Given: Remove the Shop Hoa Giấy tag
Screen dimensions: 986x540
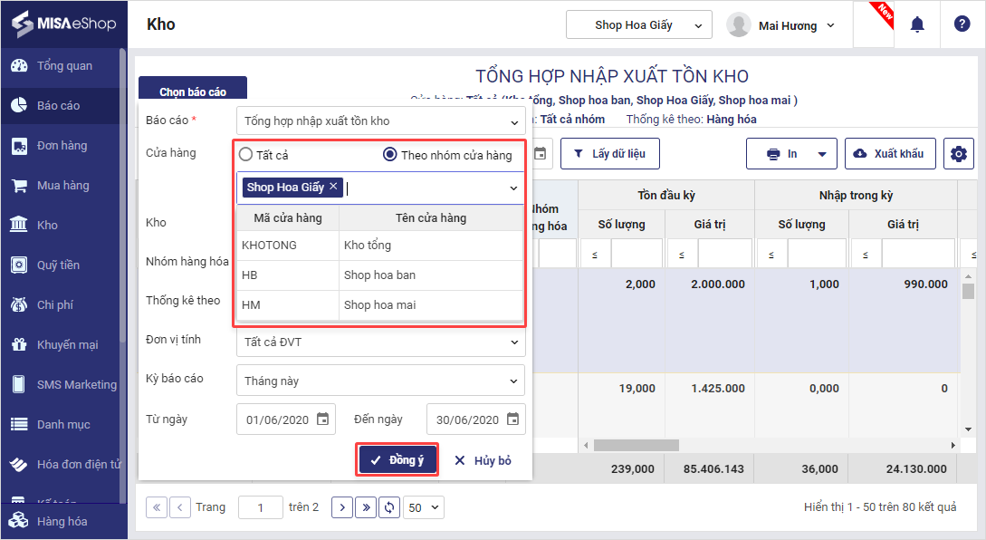Looking at the screenshot, I should click(x=333, y=187).
